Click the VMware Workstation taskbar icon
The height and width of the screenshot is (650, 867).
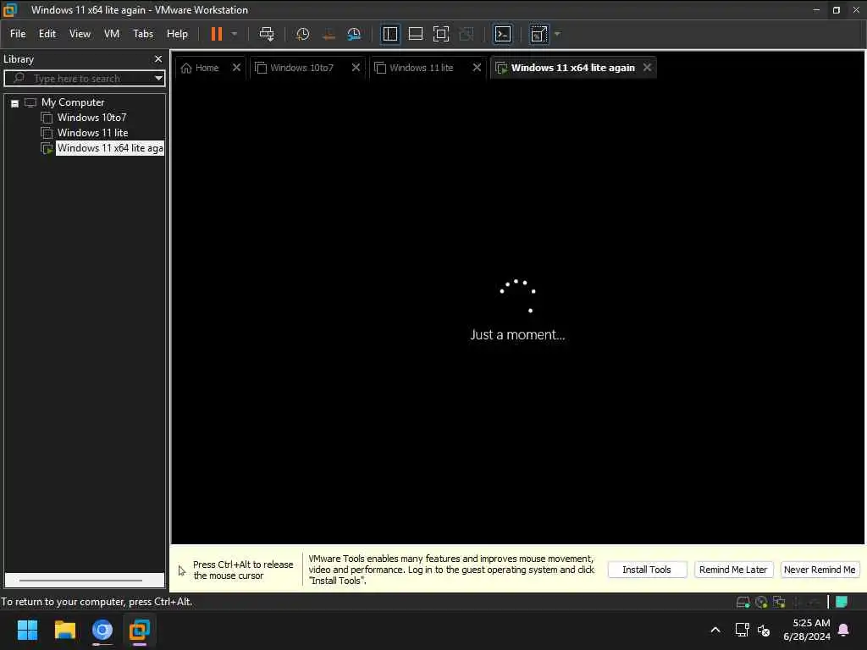click(140, 630)
